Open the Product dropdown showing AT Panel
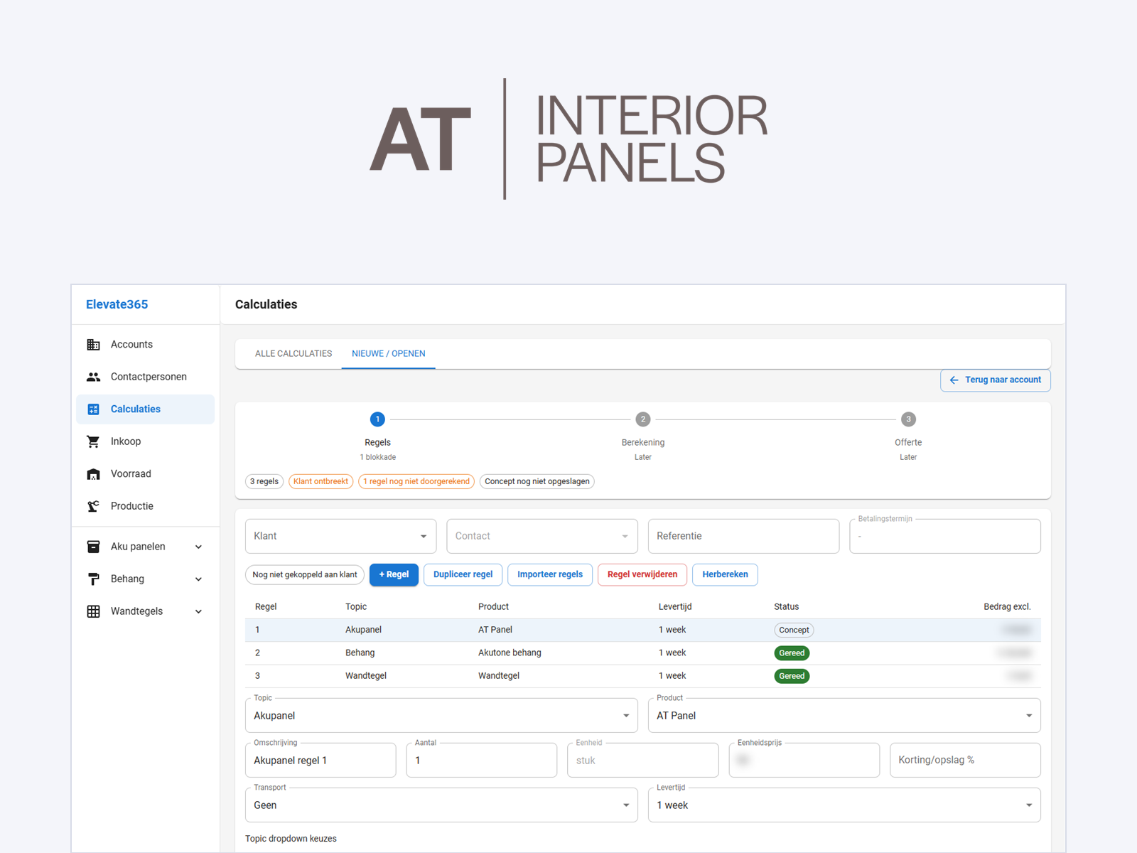Viewport: 1137px width, 853px height. coord(844,716)
